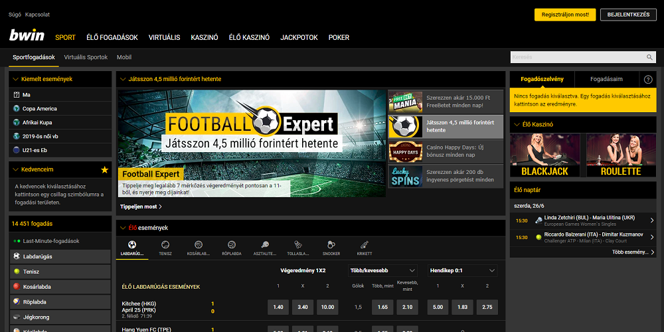Click into the Keresés search field
The width and height of the screenshot is (664, 332).
pyautogui.click(x=576, y=58)
